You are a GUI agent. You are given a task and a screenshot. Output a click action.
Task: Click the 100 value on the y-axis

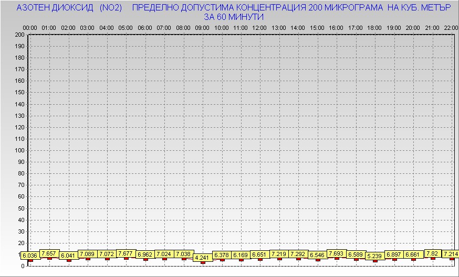click(x=20, y=150)
